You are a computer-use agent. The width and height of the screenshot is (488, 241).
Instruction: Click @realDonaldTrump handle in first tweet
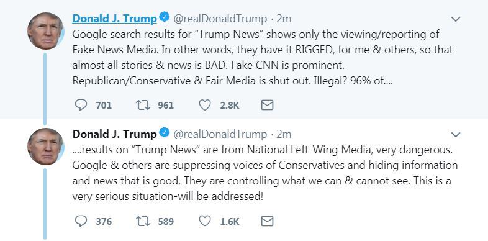point(220,19)
